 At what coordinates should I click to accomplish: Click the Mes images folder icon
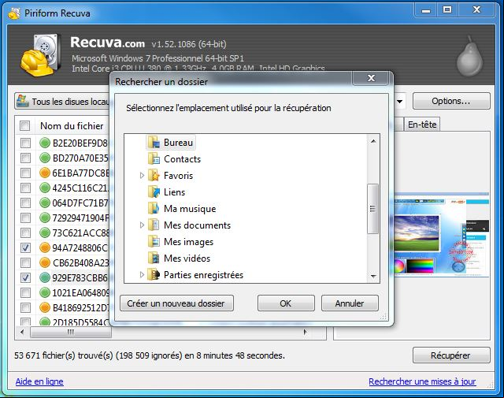154,242
